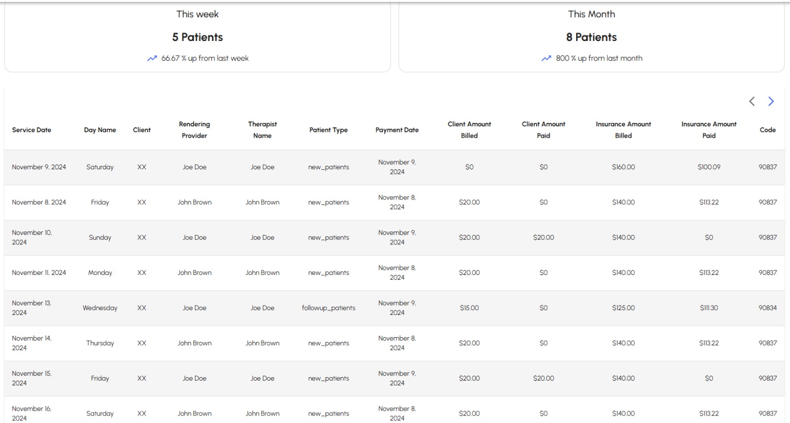Open the This week patients card
The width and height of the screenshot is (790, 423).
pos(197,37)
